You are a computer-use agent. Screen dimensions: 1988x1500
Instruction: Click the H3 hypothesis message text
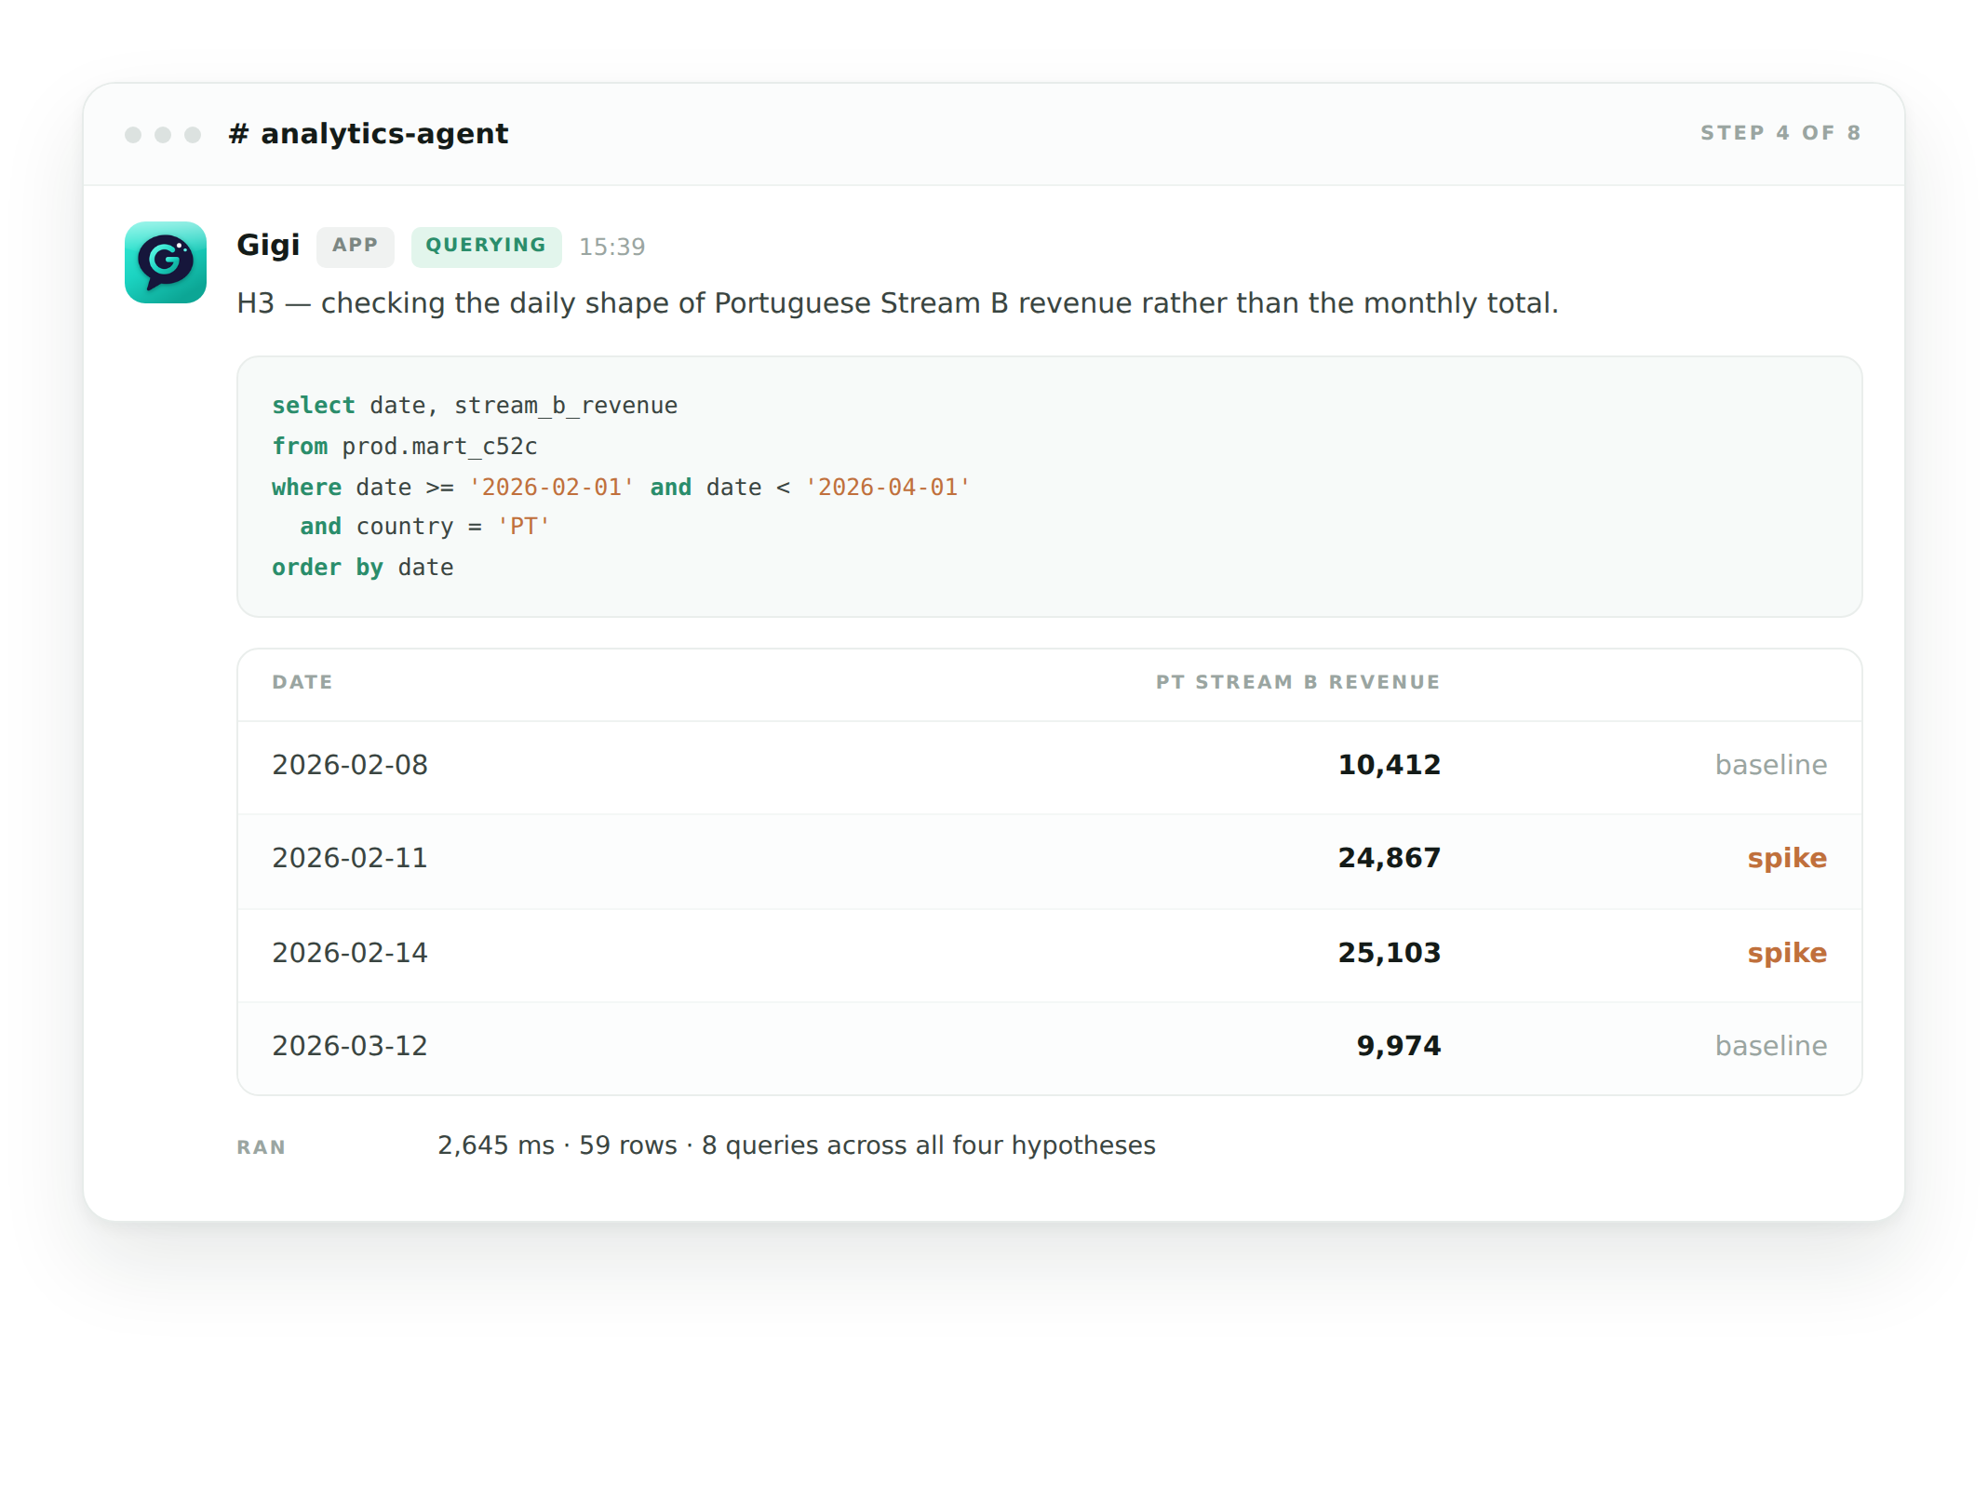pyautogui.click(x=897, y=303)
